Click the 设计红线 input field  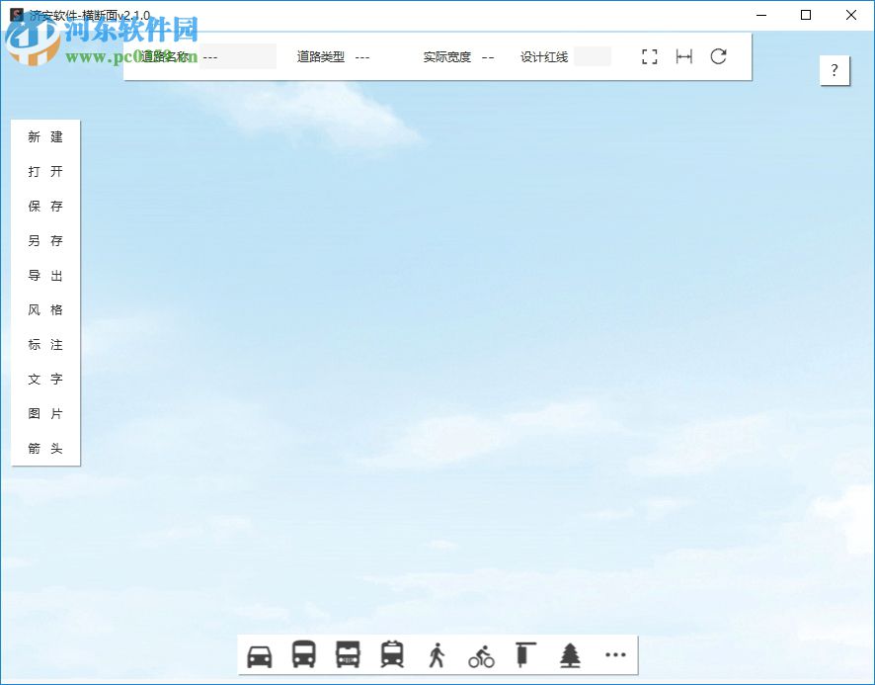(593, 56)
